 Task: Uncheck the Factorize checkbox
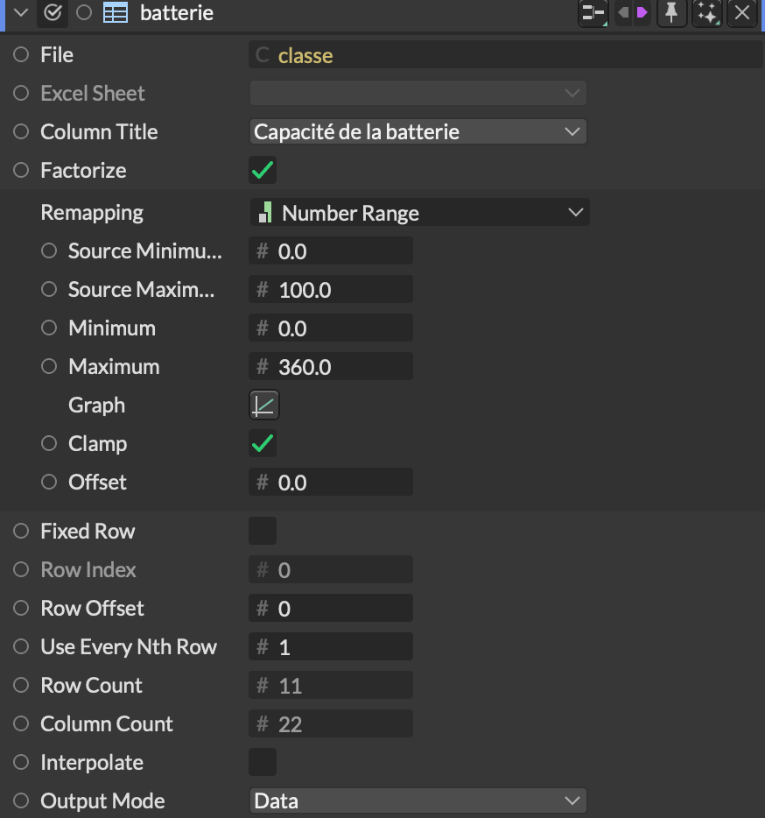click(263, 171)
